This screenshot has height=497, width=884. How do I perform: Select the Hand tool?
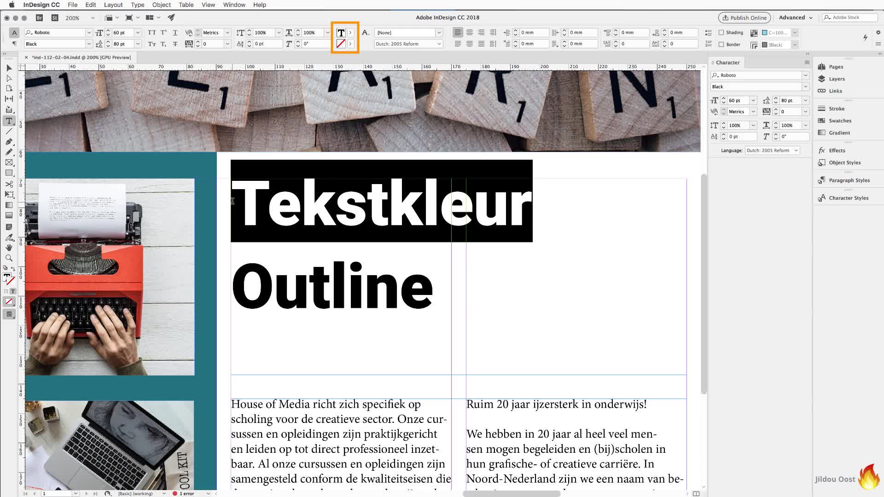(x=9, y=248)
